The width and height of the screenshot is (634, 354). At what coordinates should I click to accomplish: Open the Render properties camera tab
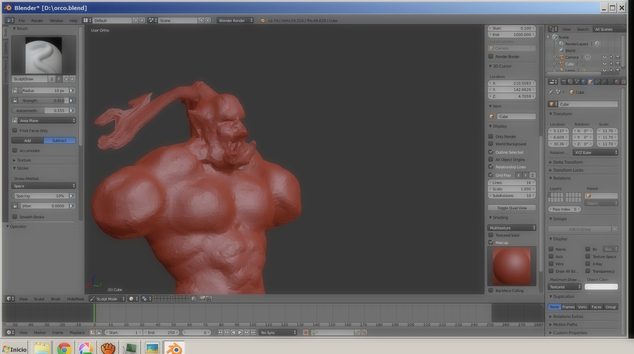coord(564,82)
